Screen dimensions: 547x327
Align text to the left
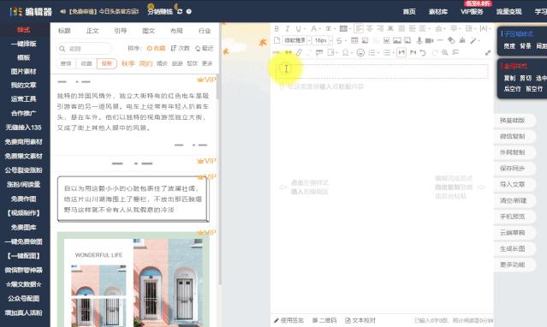pos(359,28)
